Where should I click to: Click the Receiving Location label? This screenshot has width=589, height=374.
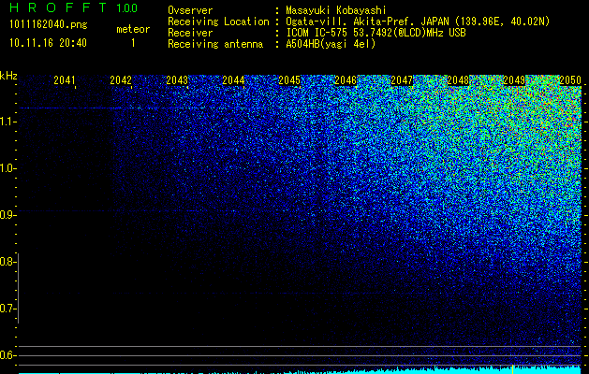click(x=218, y=22)
